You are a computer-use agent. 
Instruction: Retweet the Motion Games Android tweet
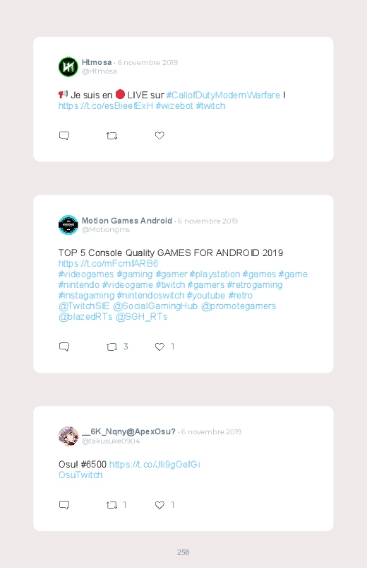112,347
